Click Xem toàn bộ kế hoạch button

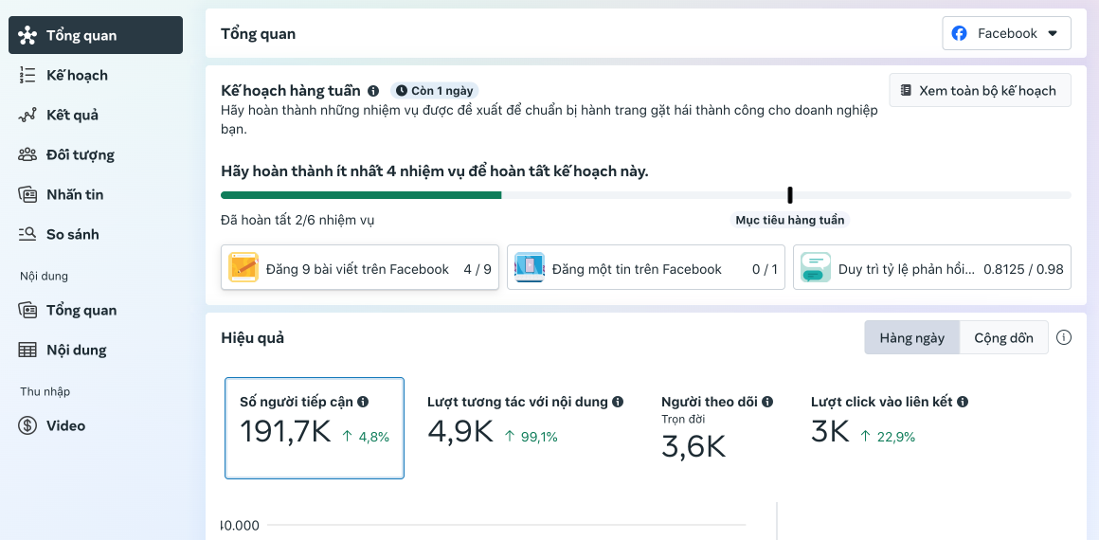click(980, 90)
